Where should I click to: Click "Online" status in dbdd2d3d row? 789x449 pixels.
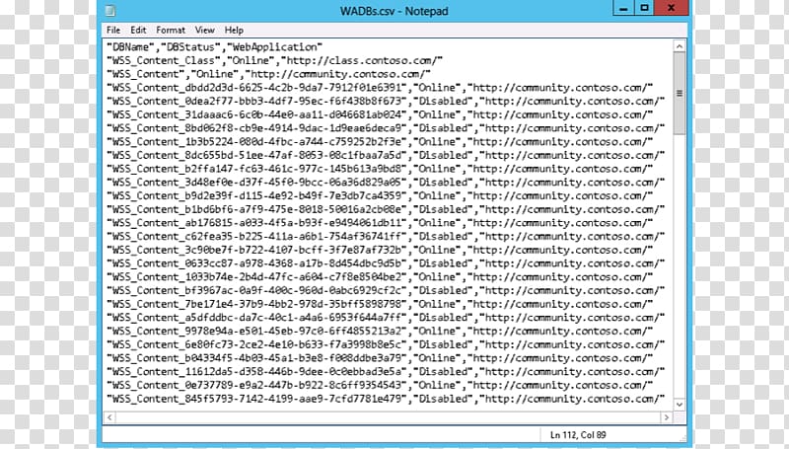[x=437, y=88]
